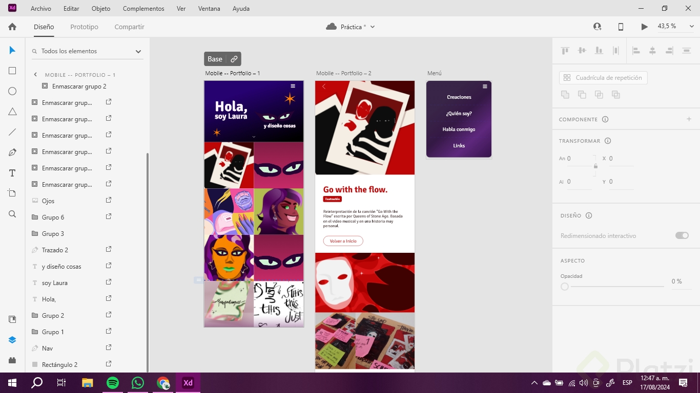Image resolution: width=700 pixels, height=393 pixels.
Task: Open the Layers panel icon
Action: click(12, 340)
